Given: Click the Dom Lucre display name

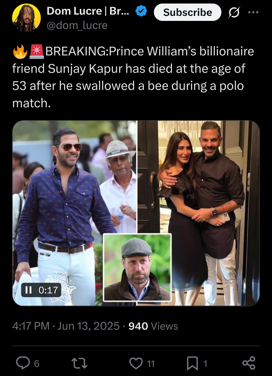Looking at the screenshot, I should (88, 11).
